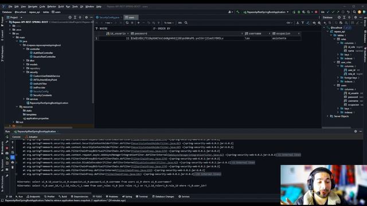The height and width of the screenshot is (206, 367).
Task: Click the camera thread dump icon
Action: click(x=7, y=153)
